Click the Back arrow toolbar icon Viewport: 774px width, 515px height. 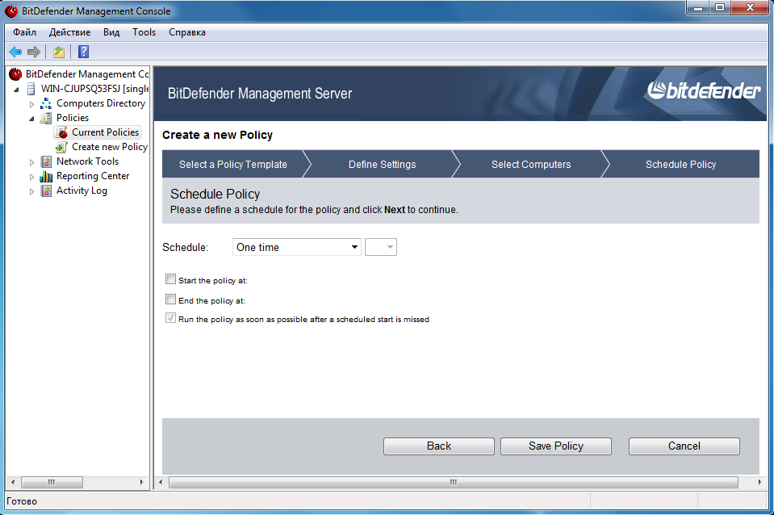coord(16,52)
